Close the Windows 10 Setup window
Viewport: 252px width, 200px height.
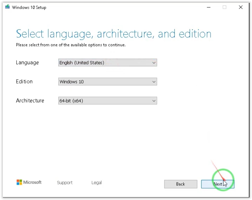pos(241,7)
